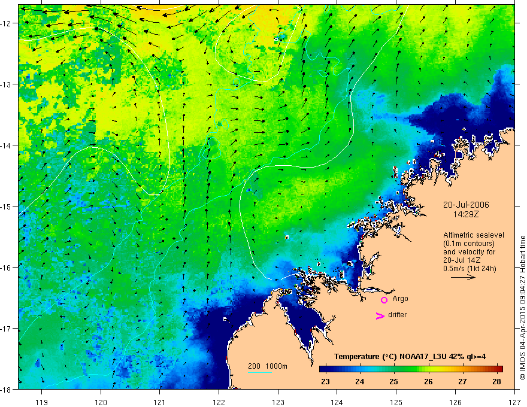527x407 pixels.
Task: Click the 'Argo' legend label
Action: pos(400,299)
